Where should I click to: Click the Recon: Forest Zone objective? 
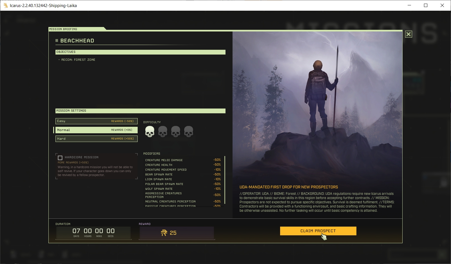tap(77, 60)
